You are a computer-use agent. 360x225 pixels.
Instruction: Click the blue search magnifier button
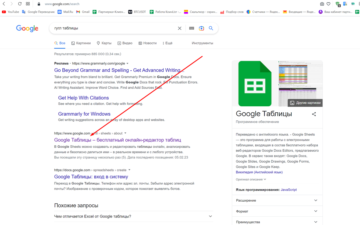(211, 28)
